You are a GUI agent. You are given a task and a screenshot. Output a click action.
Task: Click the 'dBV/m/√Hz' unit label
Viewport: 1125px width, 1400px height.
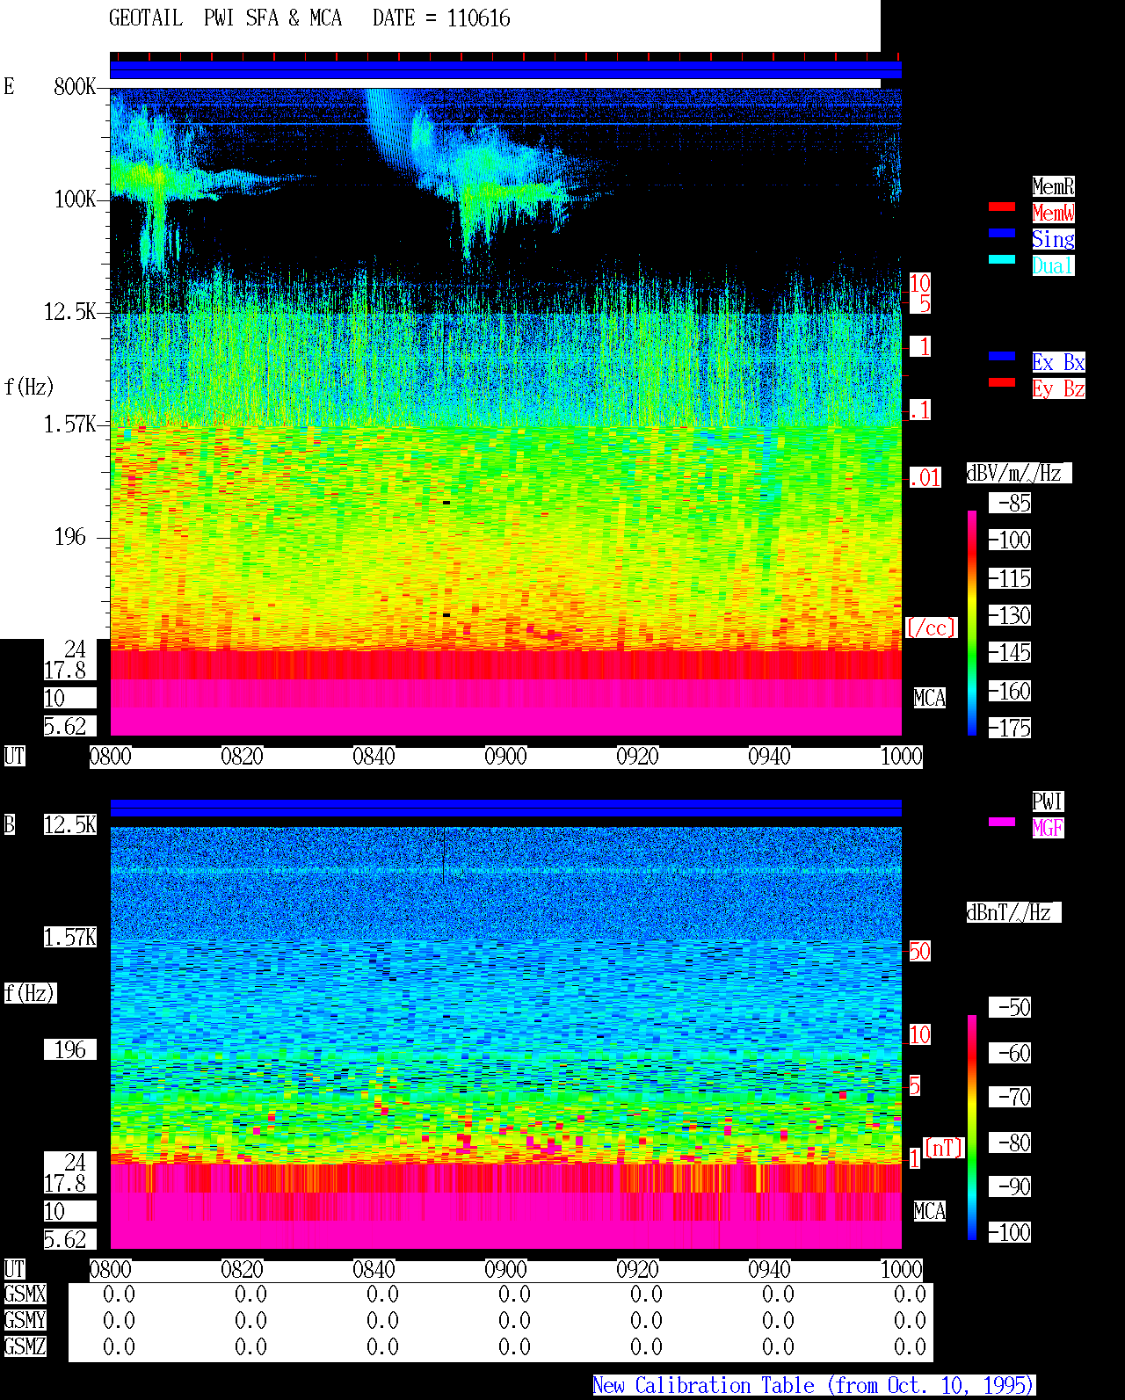[1019, 473]
